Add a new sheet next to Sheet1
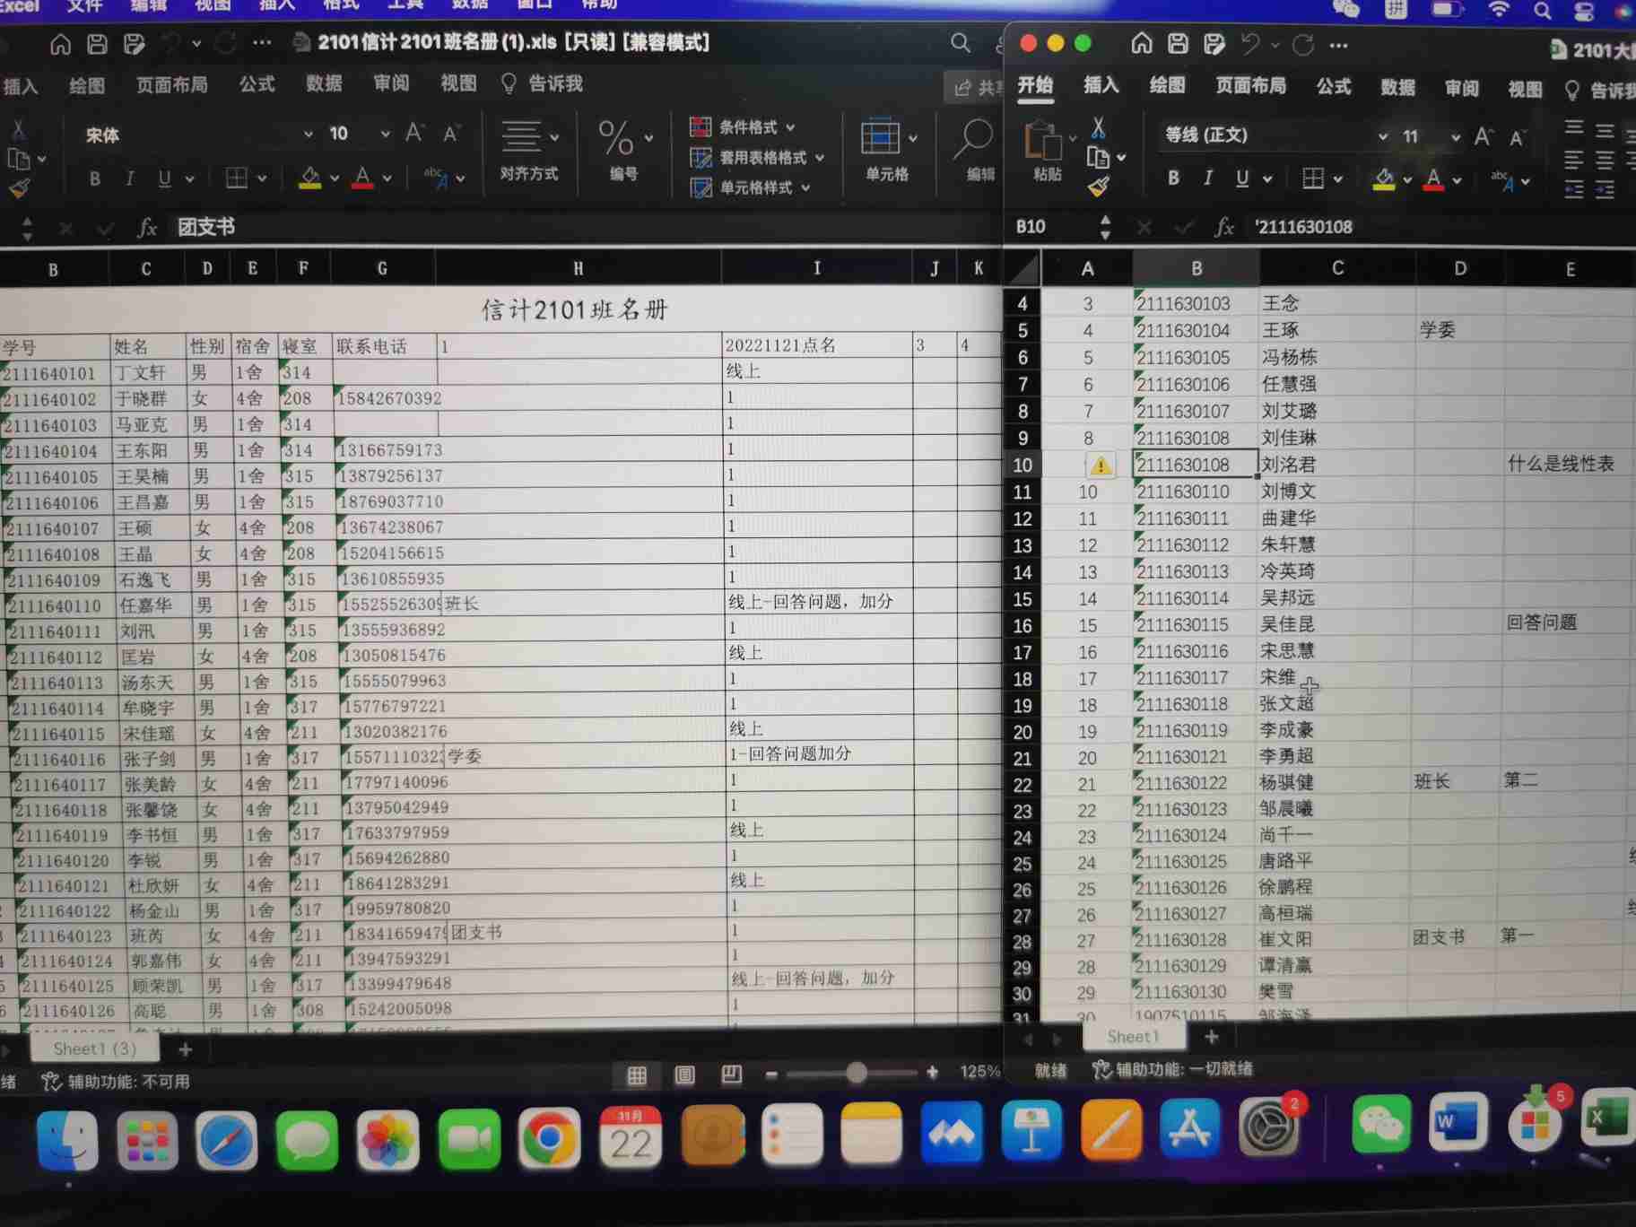 [x=1211, y=1037]
